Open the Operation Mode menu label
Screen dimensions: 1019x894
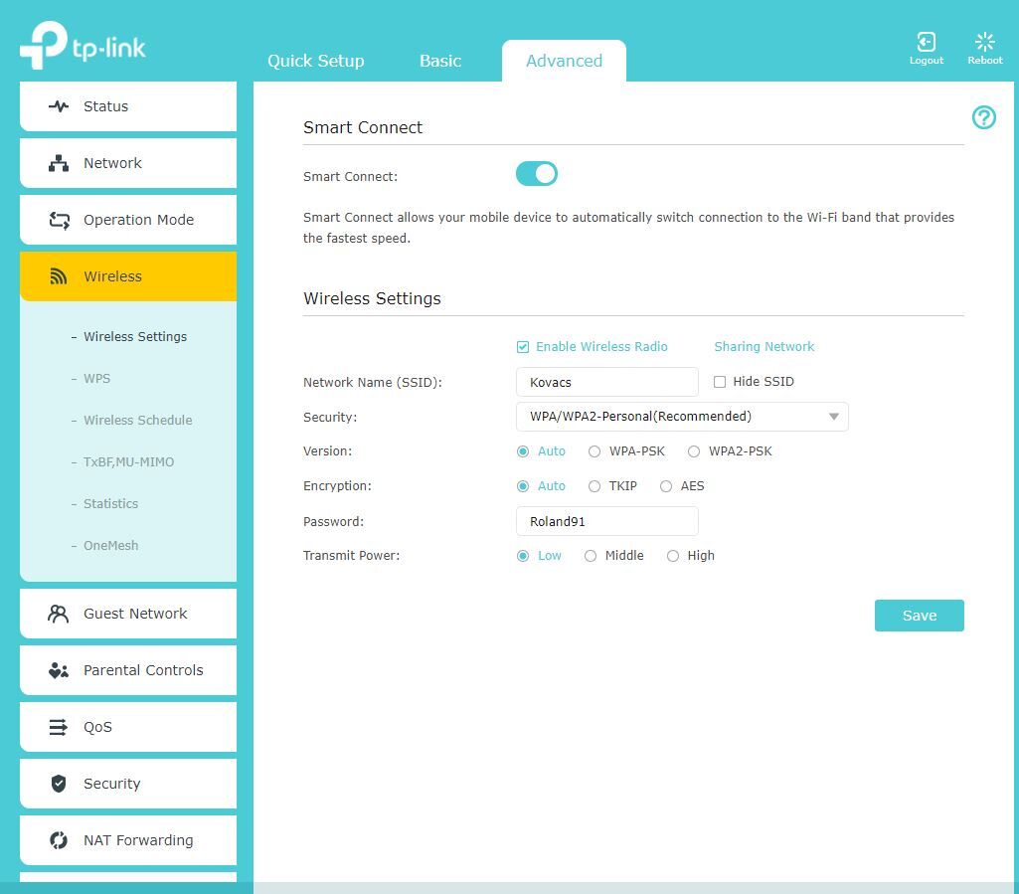tap(138, 221)
